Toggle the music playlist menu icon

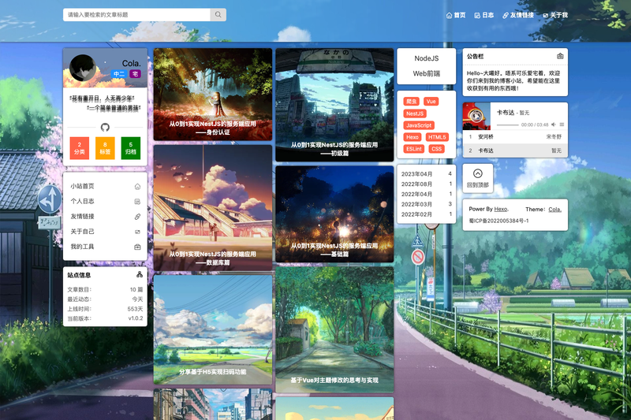(x=562, y=125)
